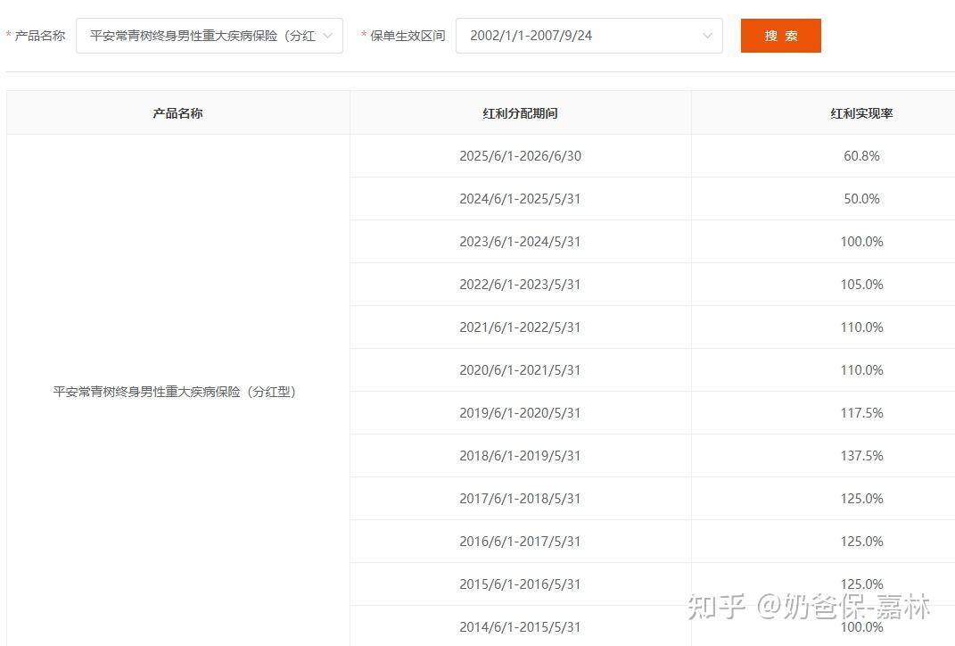
Task: Click the orange 搜索 search button
Action: 781,36
